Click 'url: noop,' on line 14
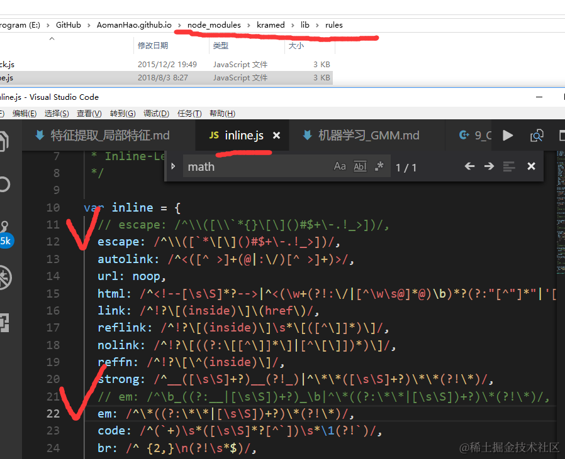 (131, 276)
